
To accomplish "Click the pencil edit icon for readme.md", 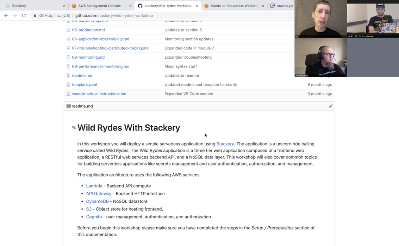I will tap(331, 106).
